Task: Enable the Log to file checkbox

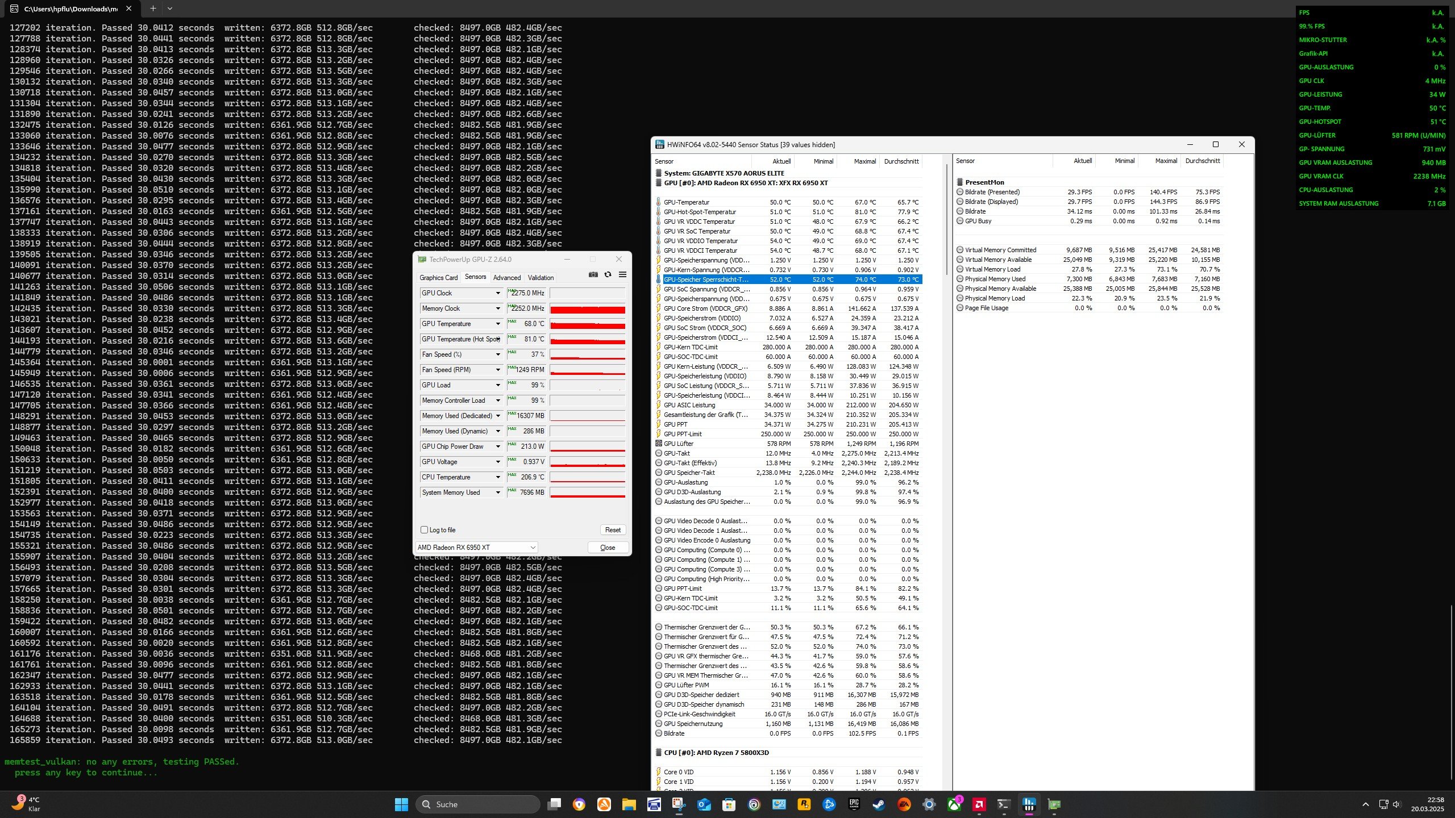Action: click(x=424, y=530)
